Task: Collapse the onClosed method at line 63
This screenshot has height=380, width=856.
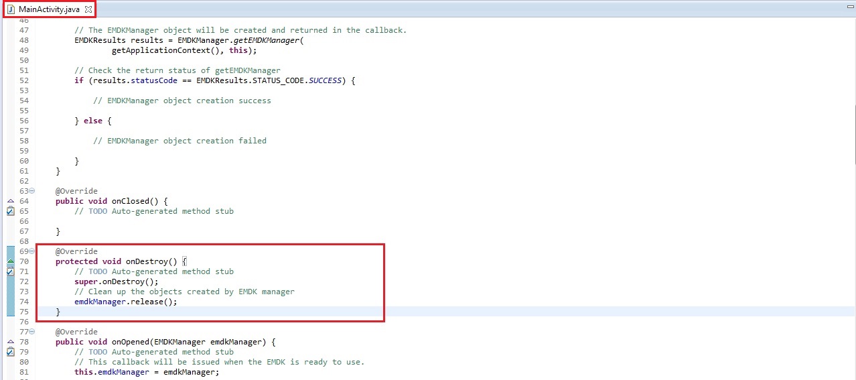Action: click(x=32, y=191)
